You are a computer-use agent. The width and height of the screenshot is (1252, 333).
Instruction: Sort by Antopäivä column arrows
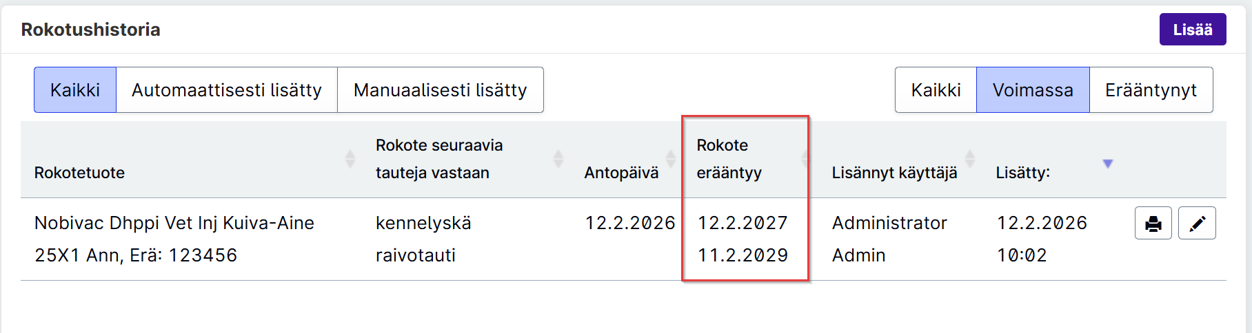coord(671,159)
